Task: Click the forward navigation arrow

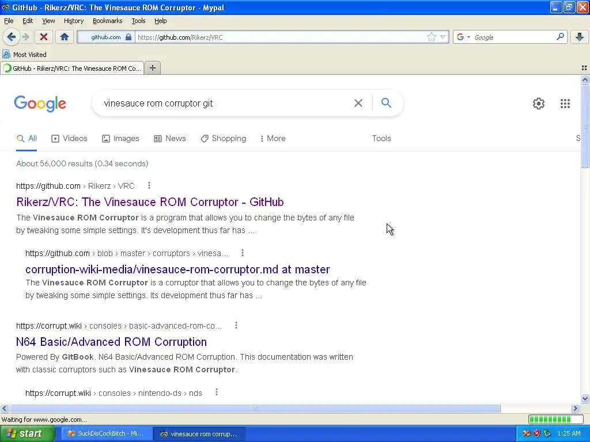Action: [x=25, y=37]
